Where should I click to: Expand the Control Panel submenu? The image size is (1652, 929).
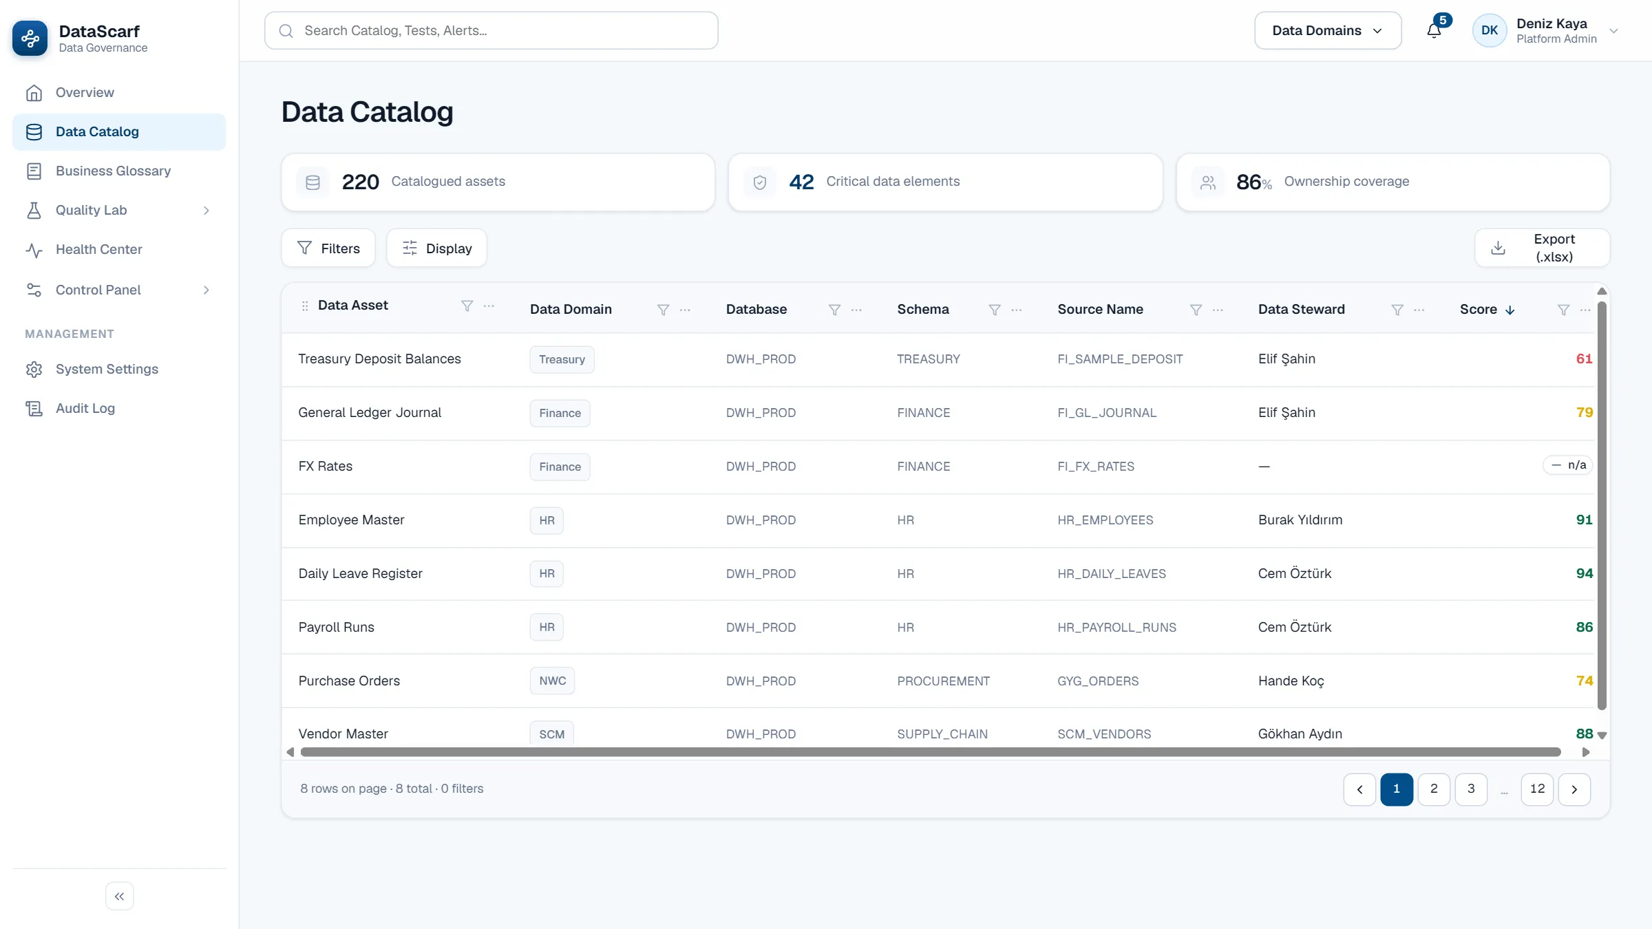tap(206, 290)
